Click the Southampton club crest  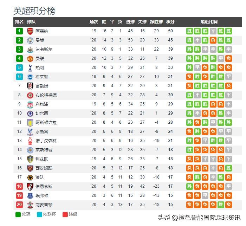click(x=30, y=205)
